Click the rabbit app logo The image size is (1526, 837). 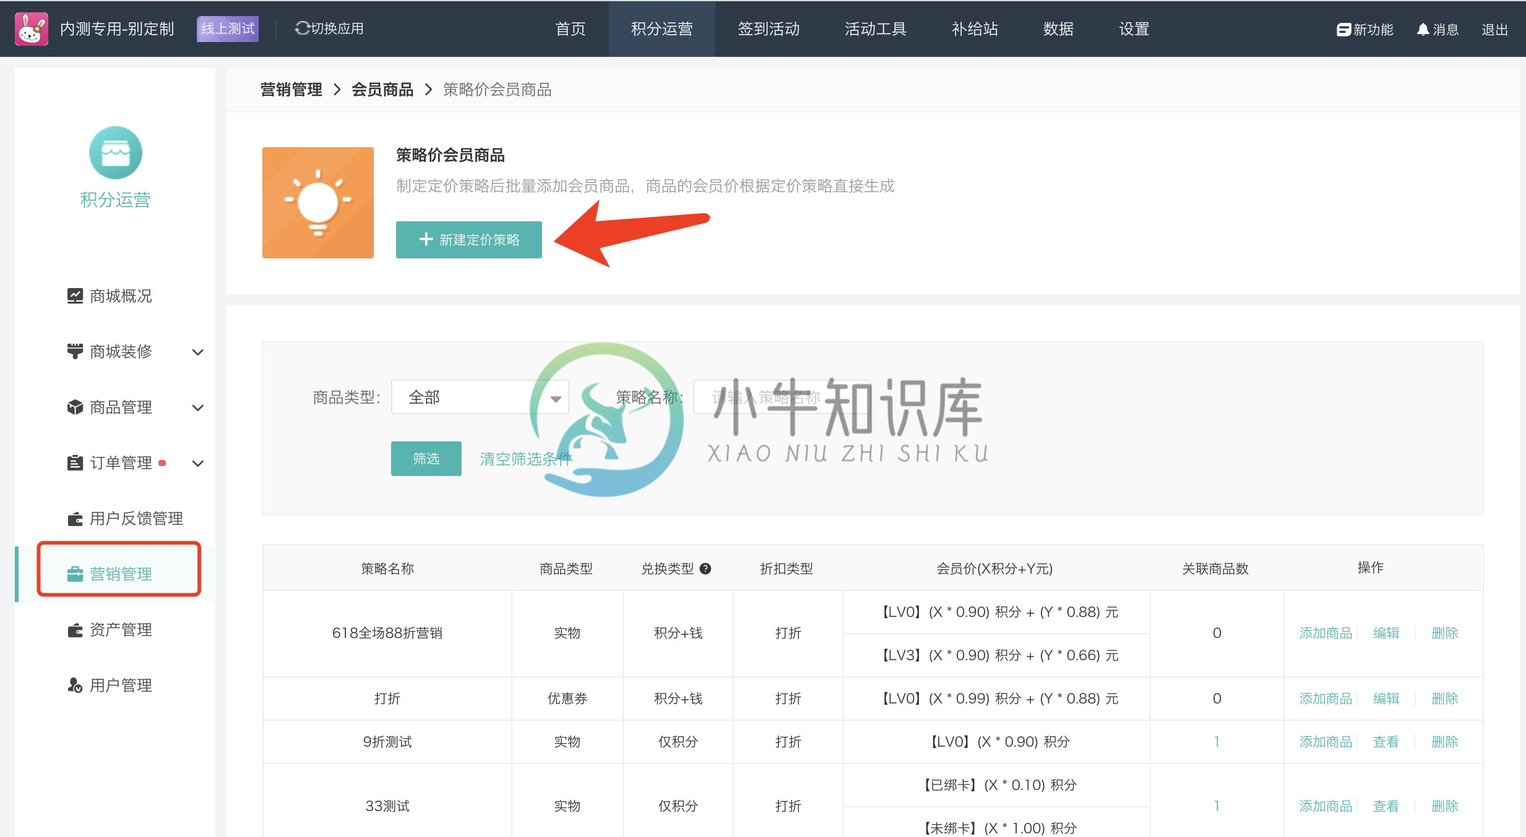(31, 29)
